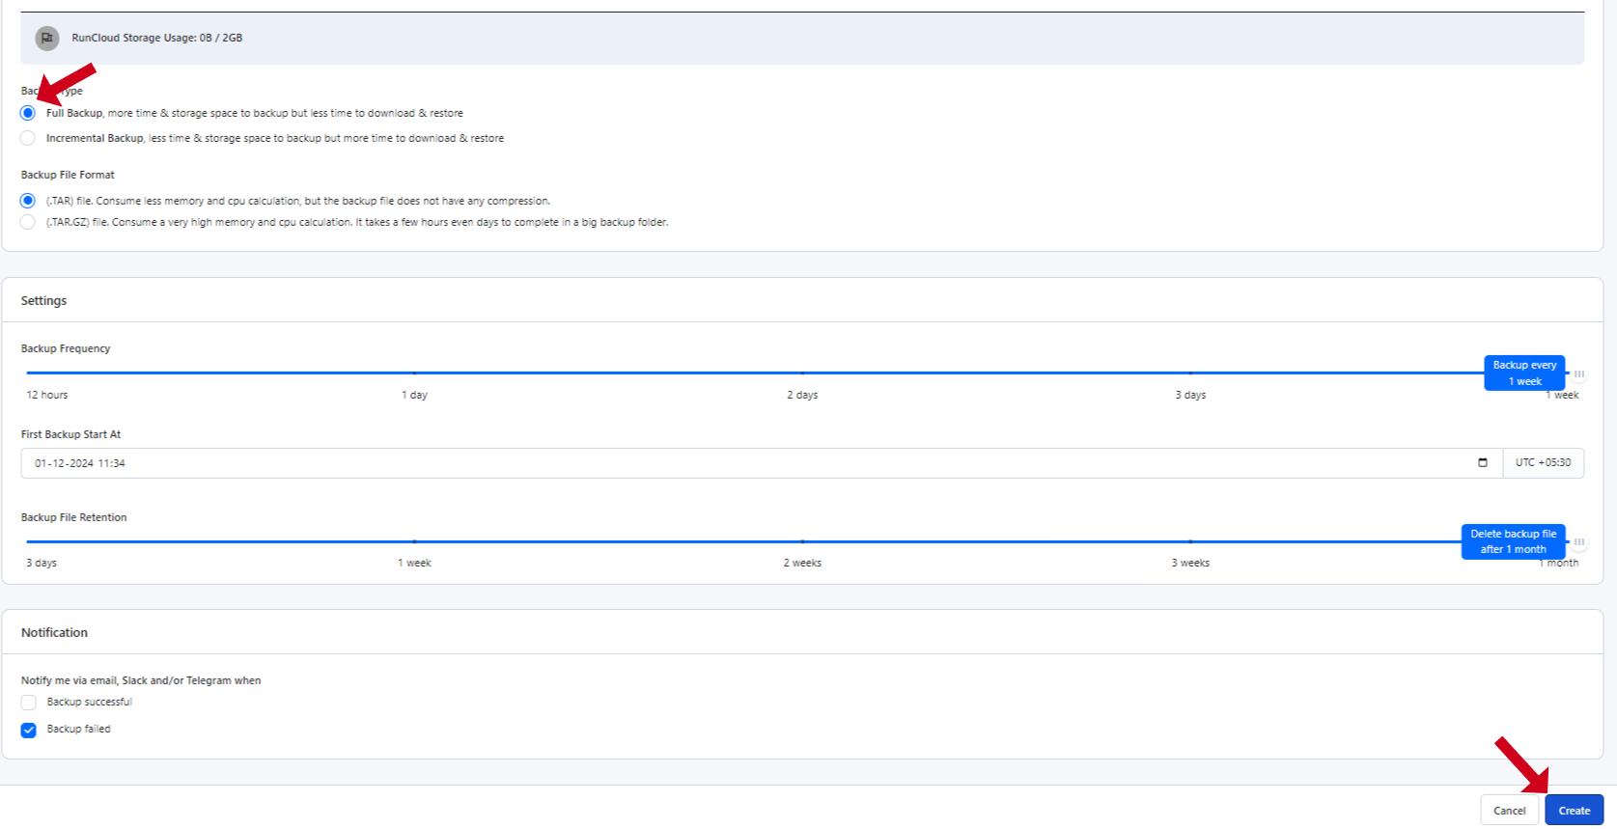
Task: Select the (.TAR) file format
Action: point(28,201)
